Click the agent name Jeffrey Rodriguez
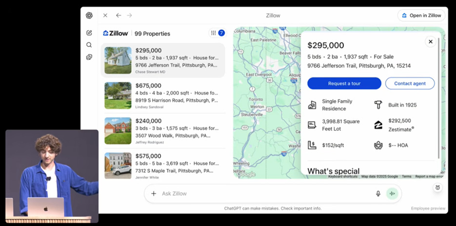456x226 pixels. [x=150, y=143]
